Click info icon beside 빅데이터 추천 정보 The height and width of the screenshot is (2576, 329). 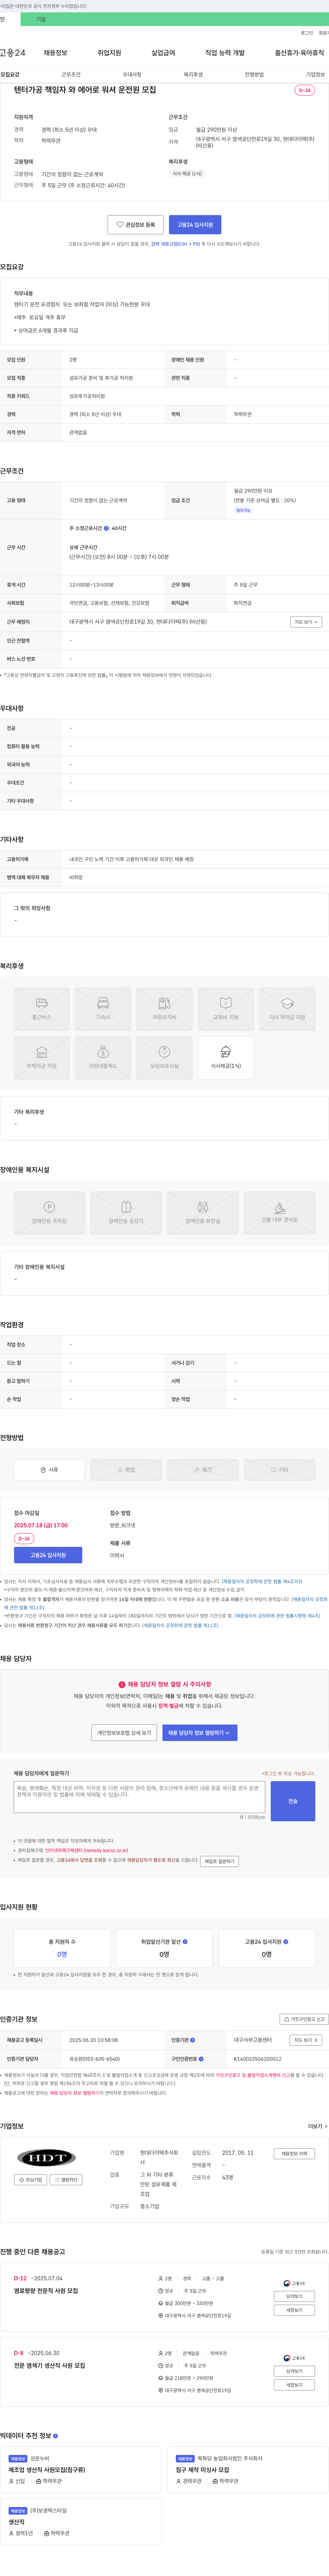(x=55, y=2436)
